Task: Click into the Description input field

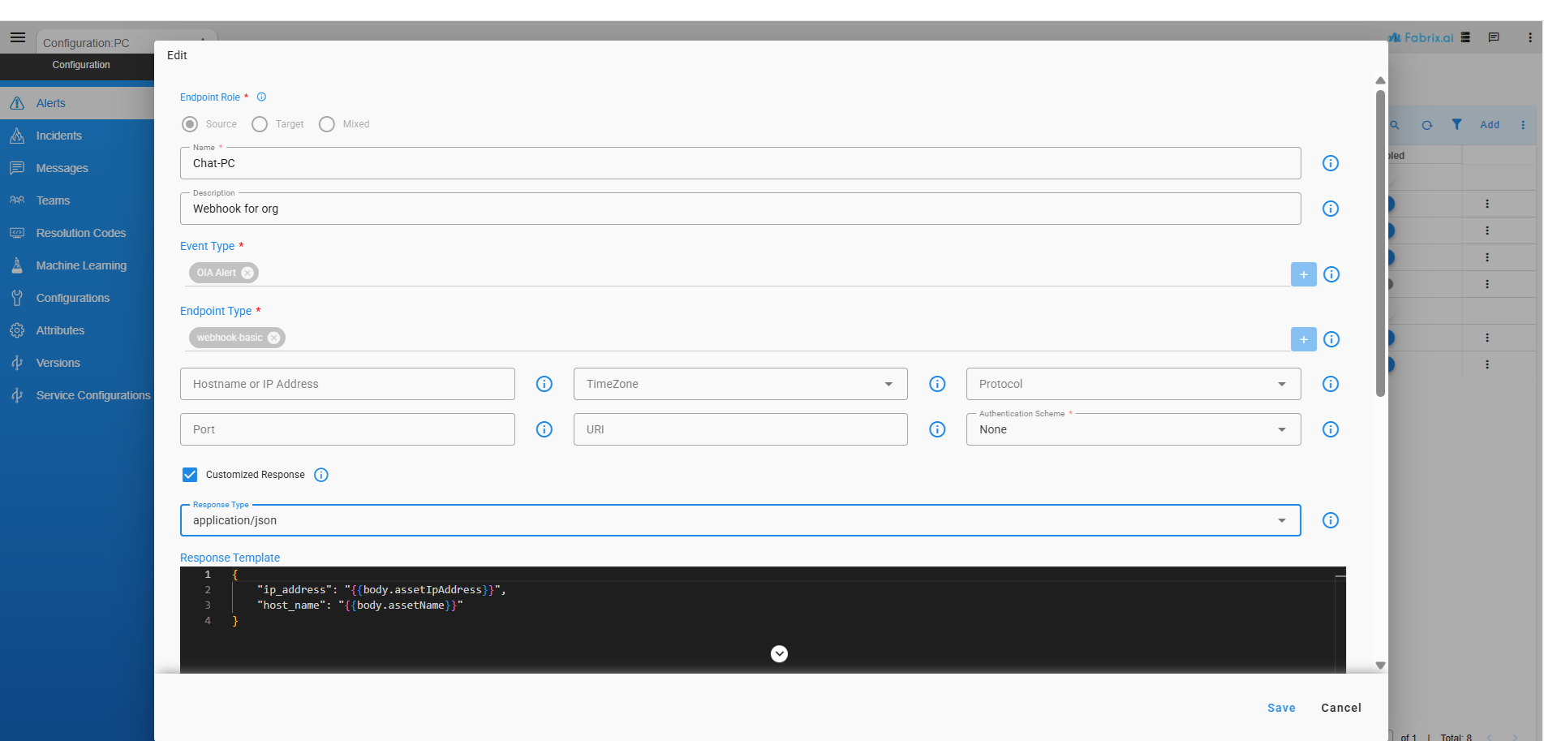Action: coord(740,209)
